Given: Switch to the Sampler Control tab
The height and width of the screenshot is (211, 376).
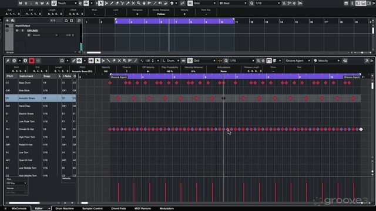Looking at the screenshot, I should click(x=92, y=209).
